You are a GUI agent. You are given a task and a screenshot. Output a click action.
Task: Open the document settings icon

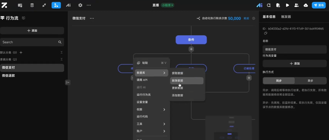(278, 5)
